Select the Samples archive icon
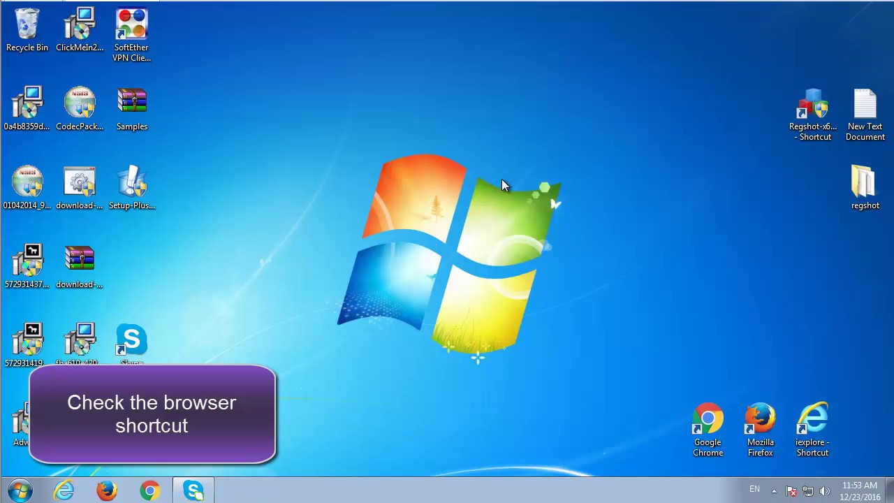Screen dimensions: 894x503 pyautogui.click(x=132, y=109)
